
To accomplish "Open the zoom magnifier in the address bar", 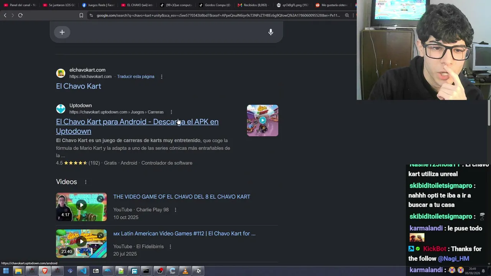I will (x=347, y=15).
